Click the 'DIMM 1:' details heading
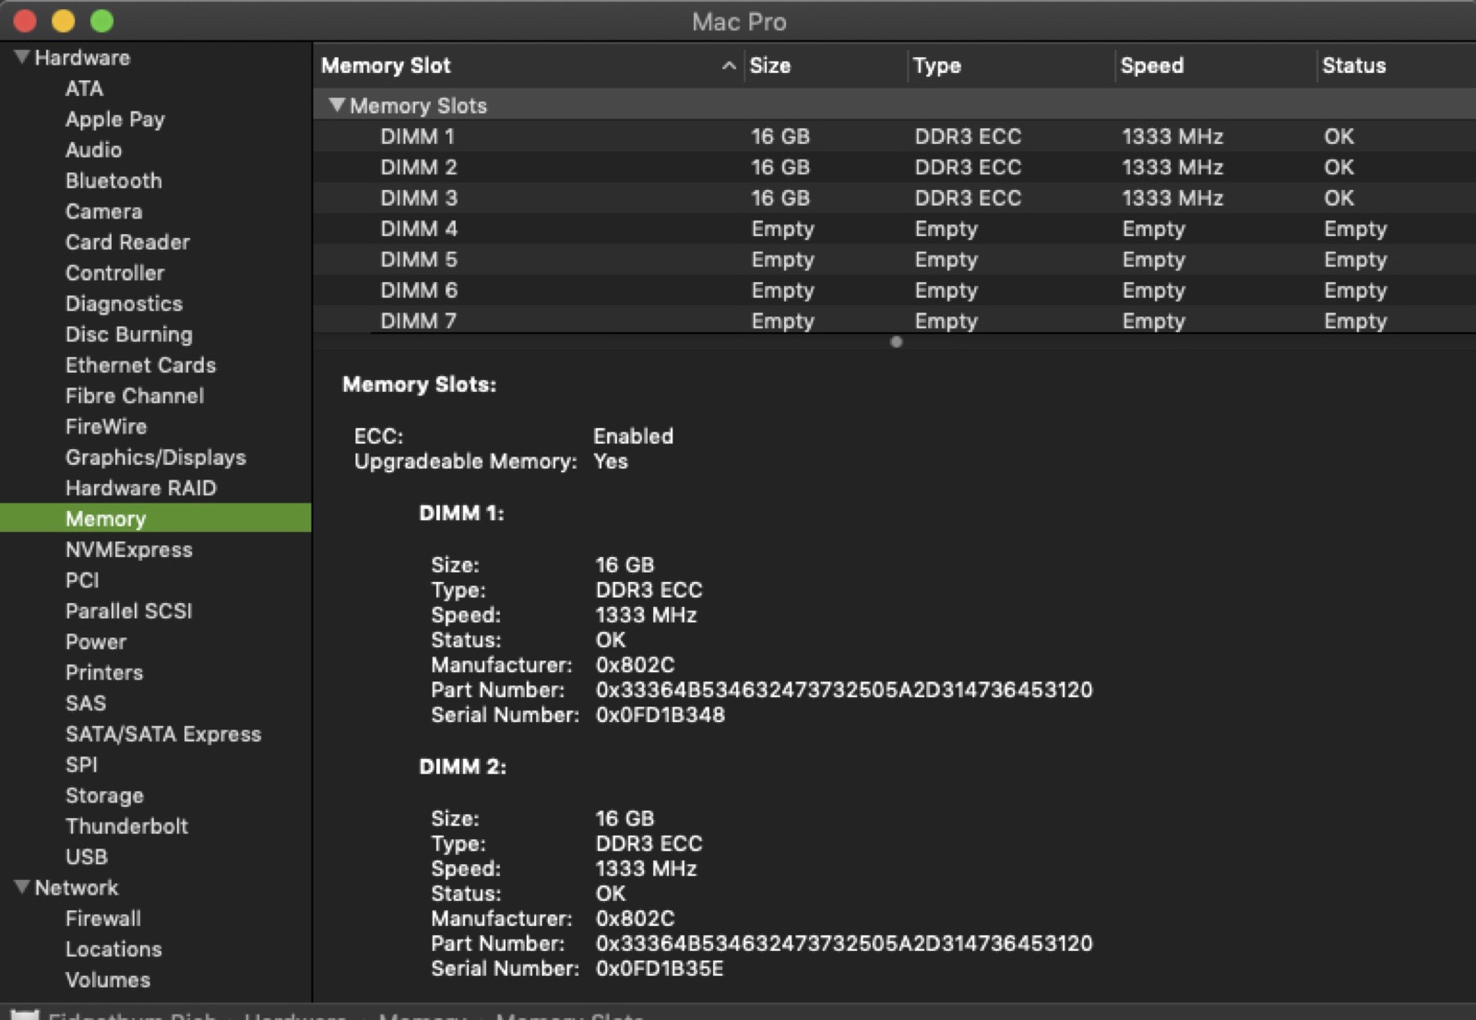 point(461,513)
